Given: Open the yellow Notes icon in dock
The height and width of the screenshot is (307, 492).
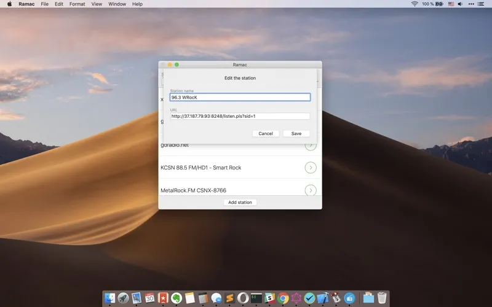Looking at the screenshot, I should coord(189,298).
